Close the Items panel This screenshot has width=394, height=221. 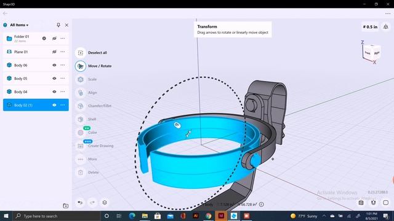pyautogui.click(x=66, y=25)
